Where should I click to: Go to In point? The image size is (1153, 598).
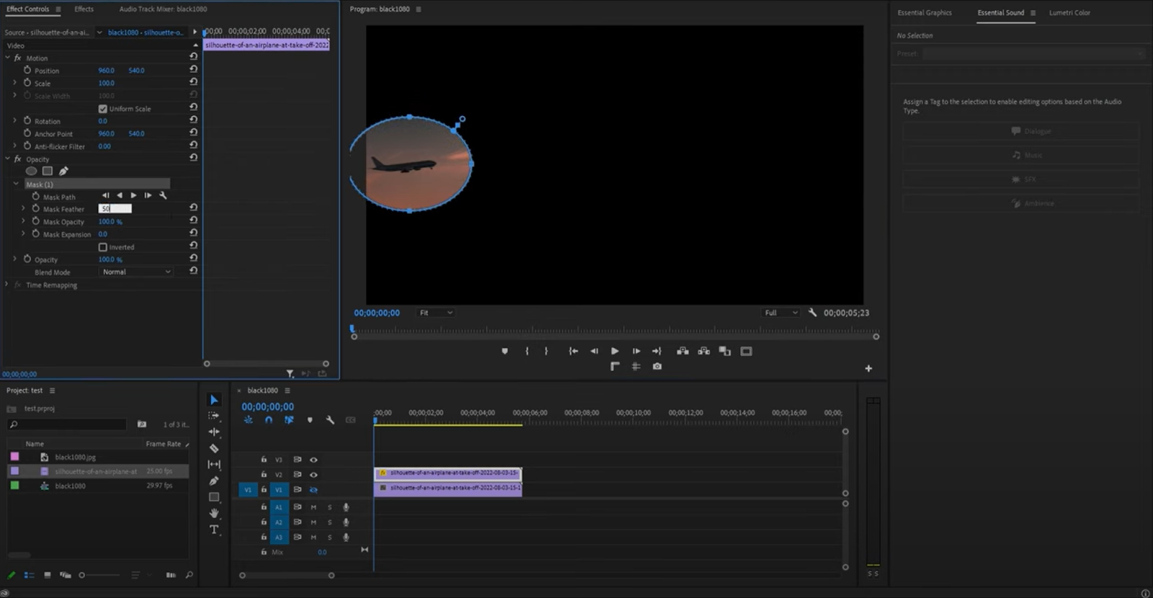[x=574, y=352]
